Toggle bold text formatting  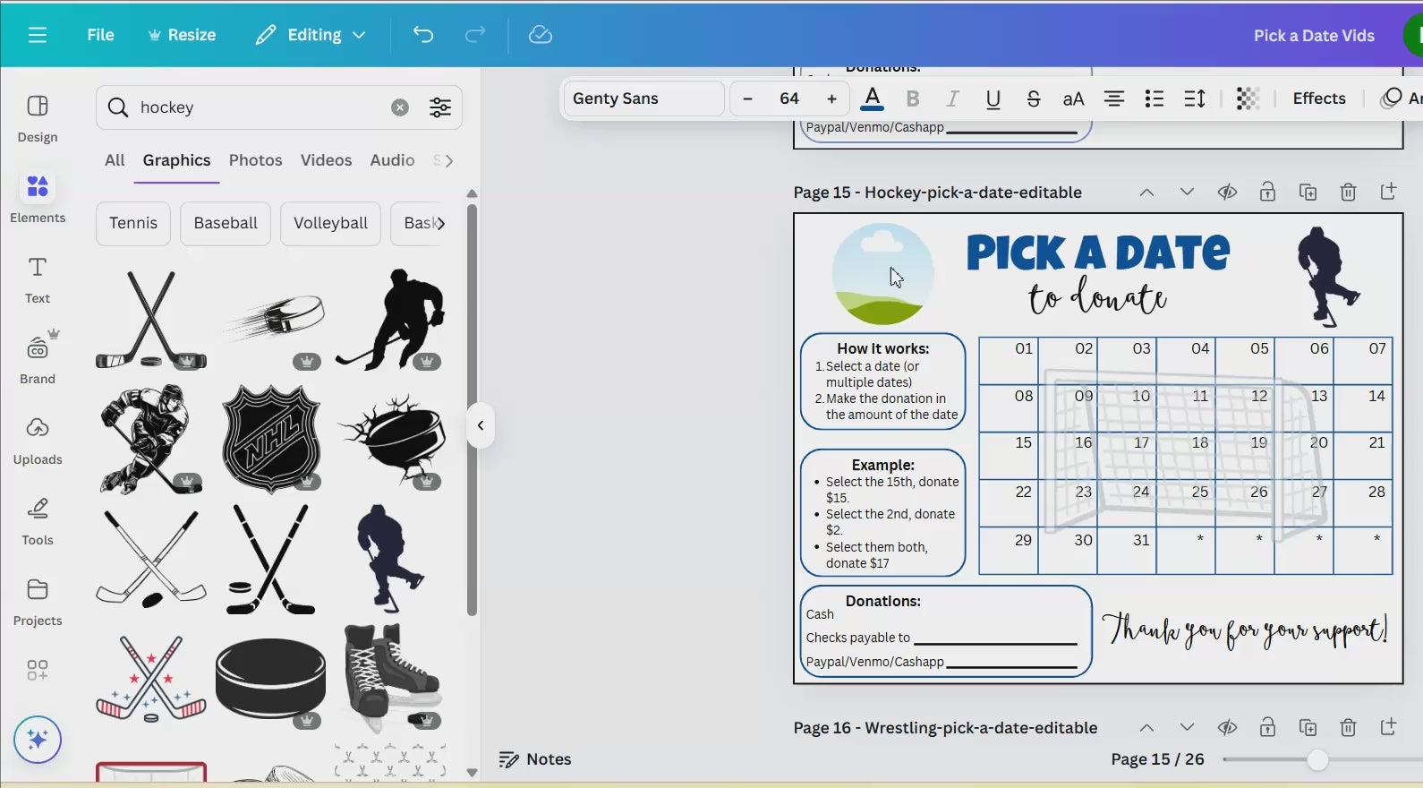pos(912,98)
